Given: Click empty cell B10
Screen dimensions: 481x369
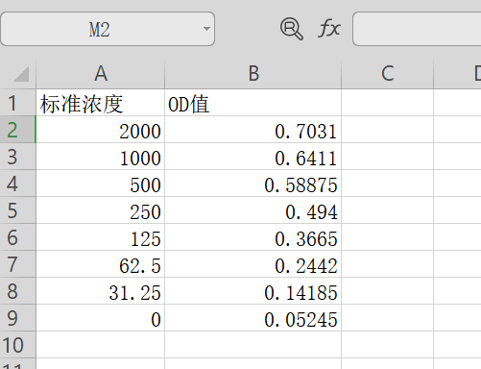Looking at the screenshot, I should pyautogui.click(x=253, y=345).
